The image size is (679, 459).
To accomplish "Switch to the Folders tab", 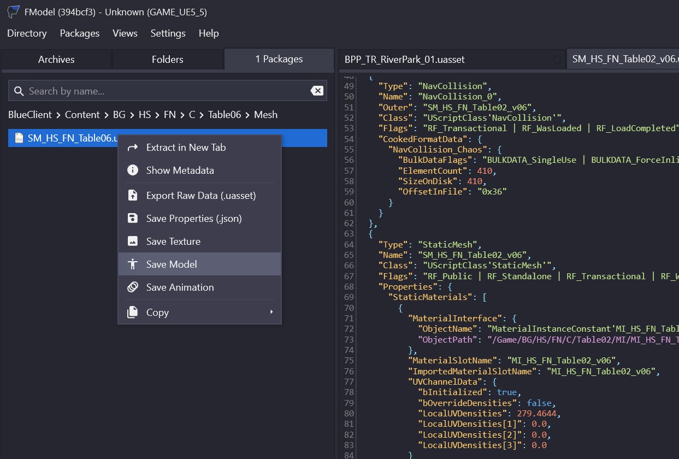I will pyautogui.click(x=168, y=60).
